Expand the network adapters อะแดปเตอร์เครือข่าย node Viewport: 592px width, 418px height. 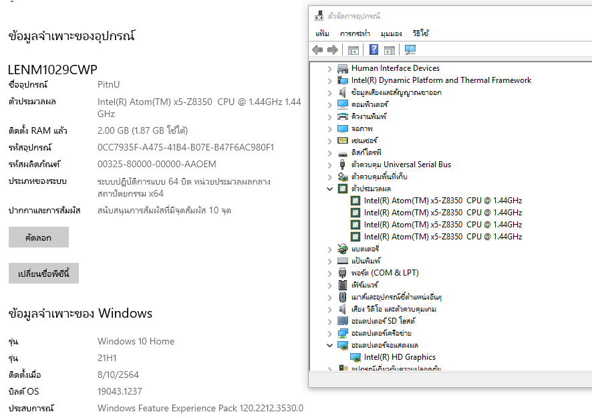pos(329,334)
